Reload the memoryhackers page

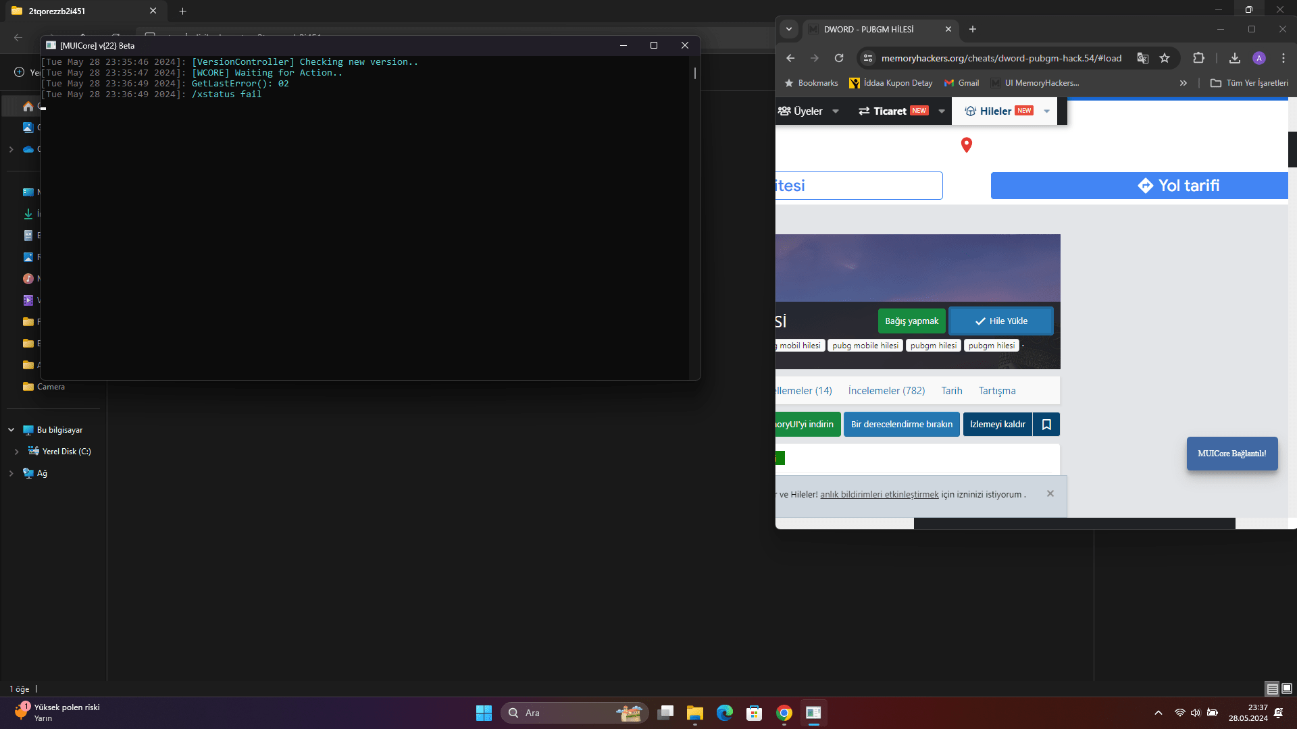(x=839, y=58)
